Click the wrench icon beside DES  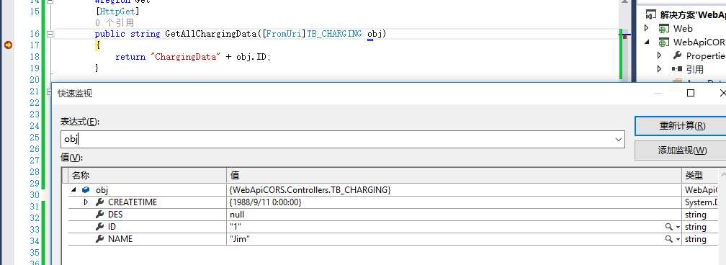coord(99,215)
